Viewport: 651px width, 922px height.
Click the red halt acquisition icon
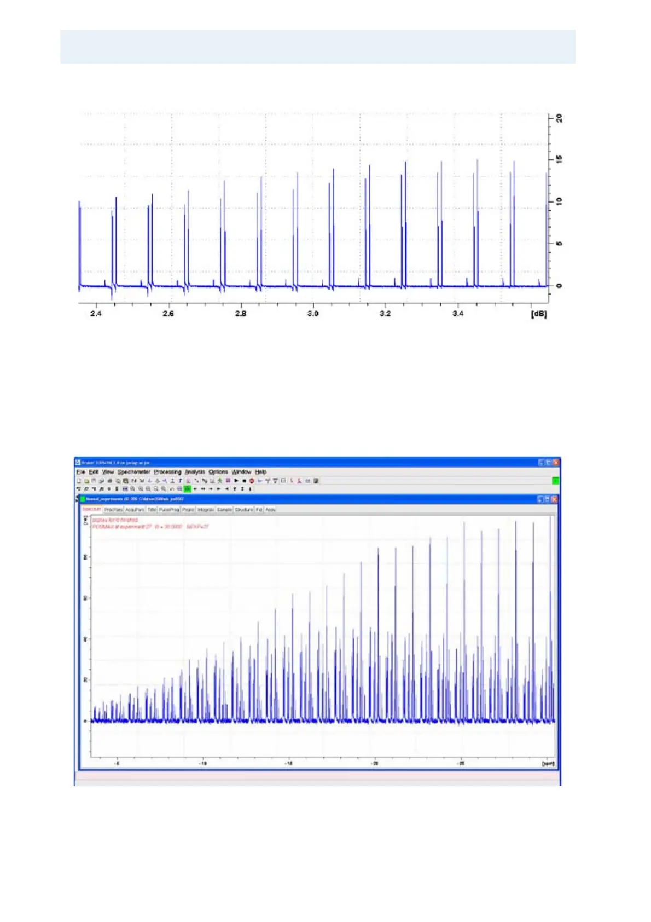pyautogui.click(x=252, y=481)
